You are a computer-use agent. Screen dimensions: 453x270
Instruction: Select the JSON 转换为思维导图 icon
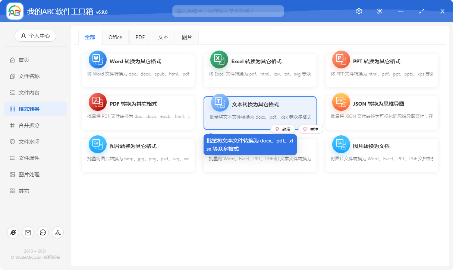(x=340, y=102)
